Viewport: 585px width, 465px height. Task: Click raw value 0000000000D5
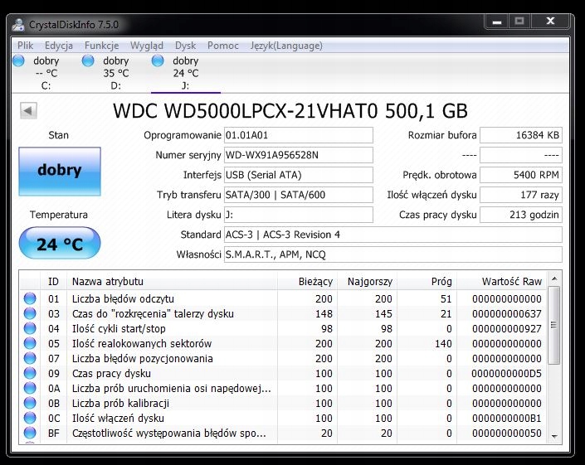click(x=506, y=373)
